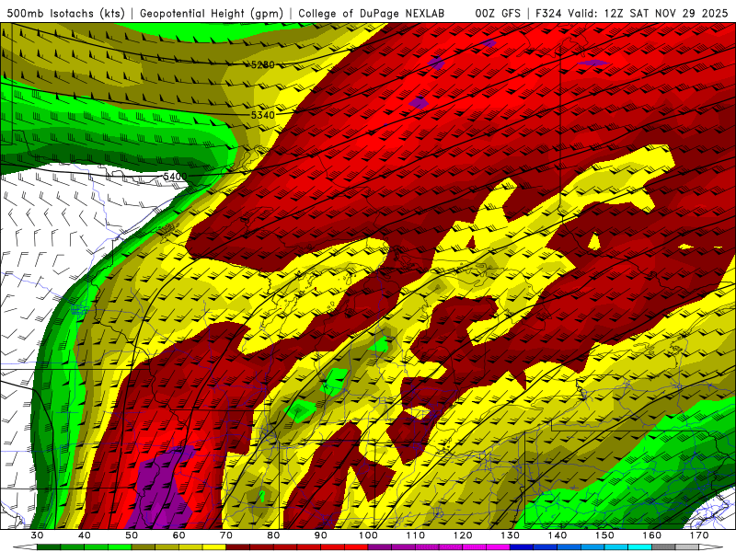Click the 40 value on the color scale
The height and width of the screenshot is (552, 736).
(x=84, y=535)
